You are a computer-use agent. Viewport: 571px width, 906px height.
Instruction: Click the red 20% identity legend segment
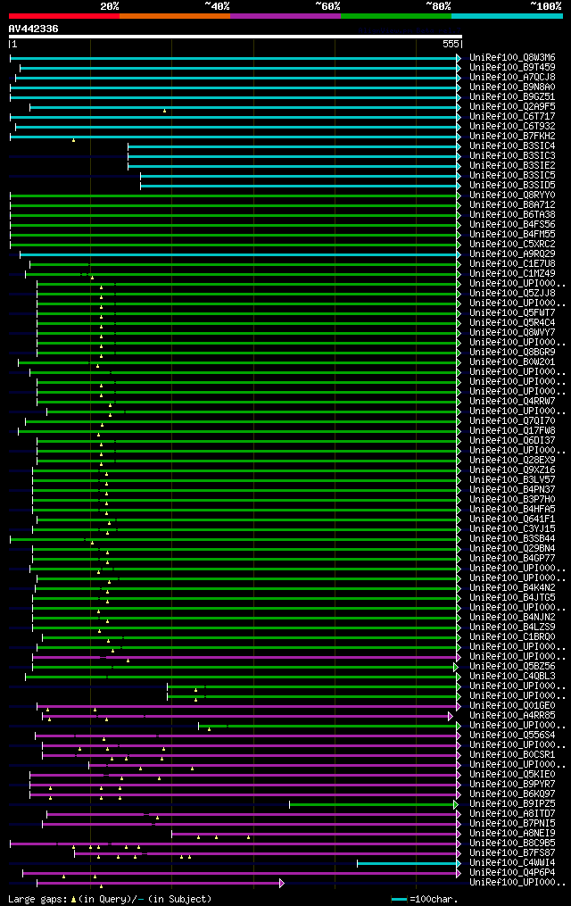click(64, 16)
